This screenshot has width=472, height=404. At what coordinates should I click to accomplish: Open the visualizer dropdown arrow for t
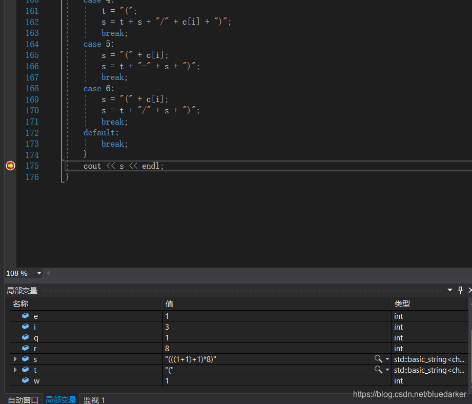click(x=387, y=370)
